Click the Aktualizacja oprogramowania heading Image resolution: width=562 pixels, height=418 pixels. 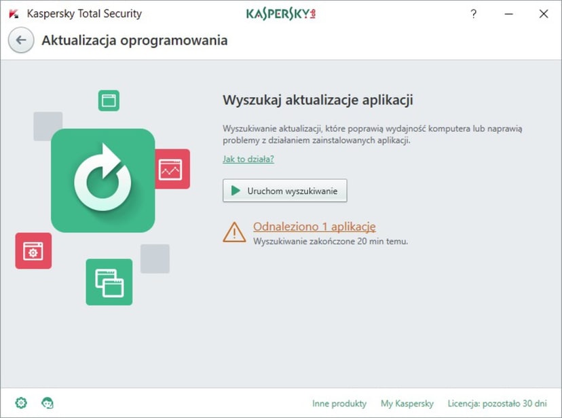pyautogui.click(x=134, y=40)
